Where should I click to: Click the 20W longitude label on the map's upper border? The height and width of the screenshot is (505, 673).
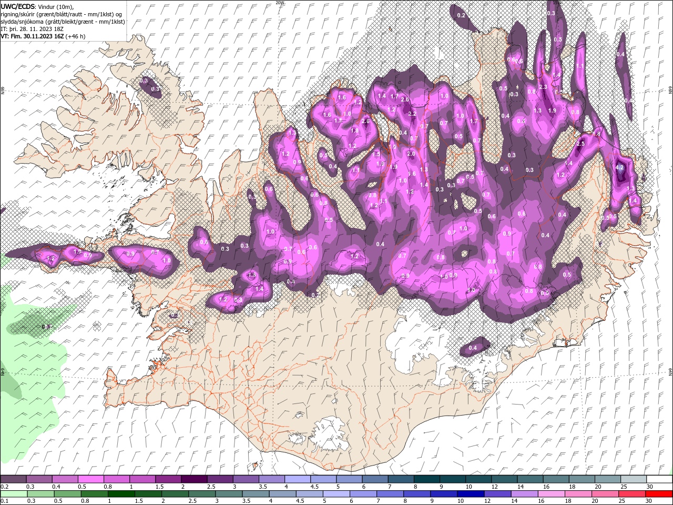pos(279,3)
